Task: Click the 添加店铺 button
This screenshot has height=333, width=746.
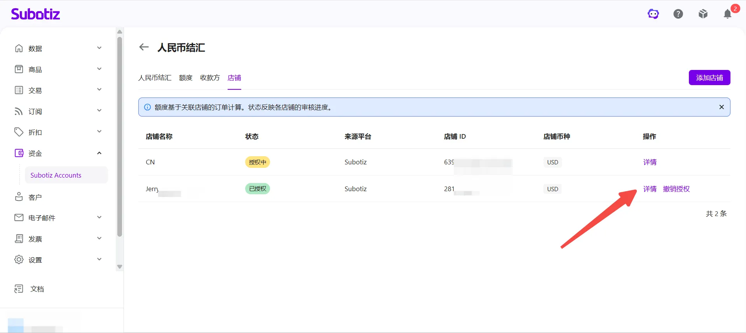Action: pos(709,78)
